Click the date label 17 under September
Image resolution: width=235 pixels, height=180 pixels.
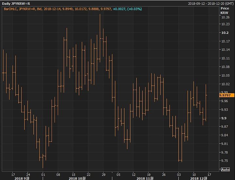pos(13,174)
